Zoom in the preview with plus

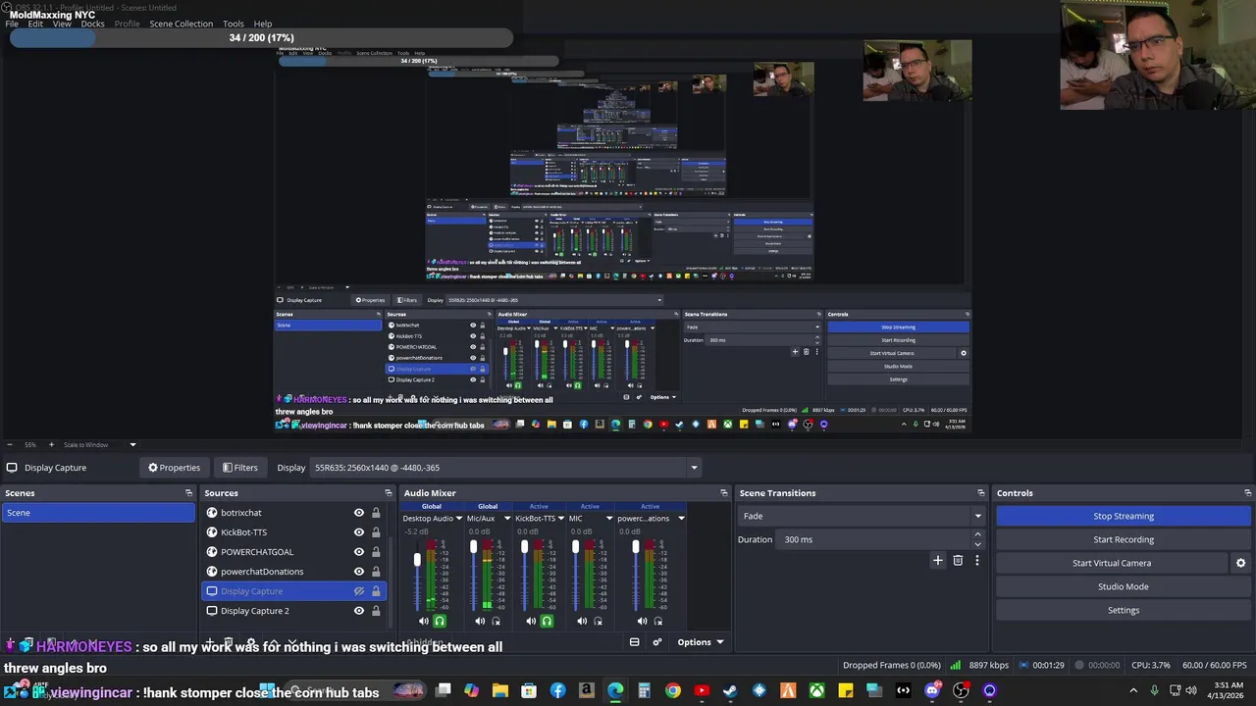51,444
